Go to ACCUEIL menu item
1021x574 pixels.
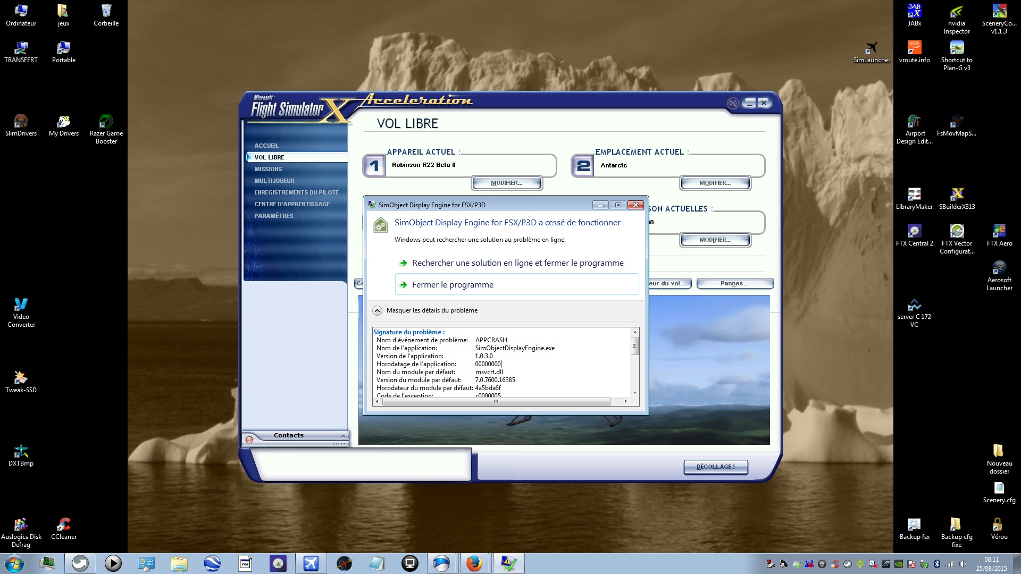[x=266, y=146]
